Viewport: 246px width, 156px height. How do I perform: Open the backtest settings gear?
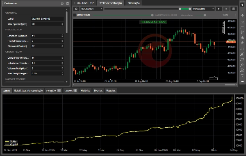tap(76, 9)
